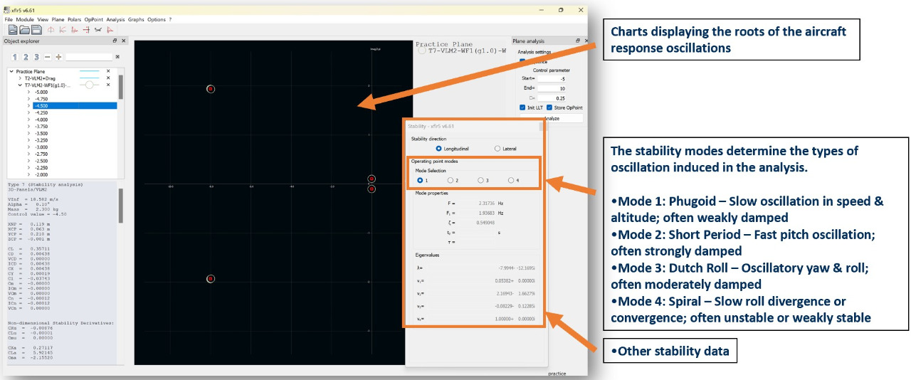Click the minus collapse icon in Object explorer
The height and width of the screenshot is (380, 911).
coord(48,57)
